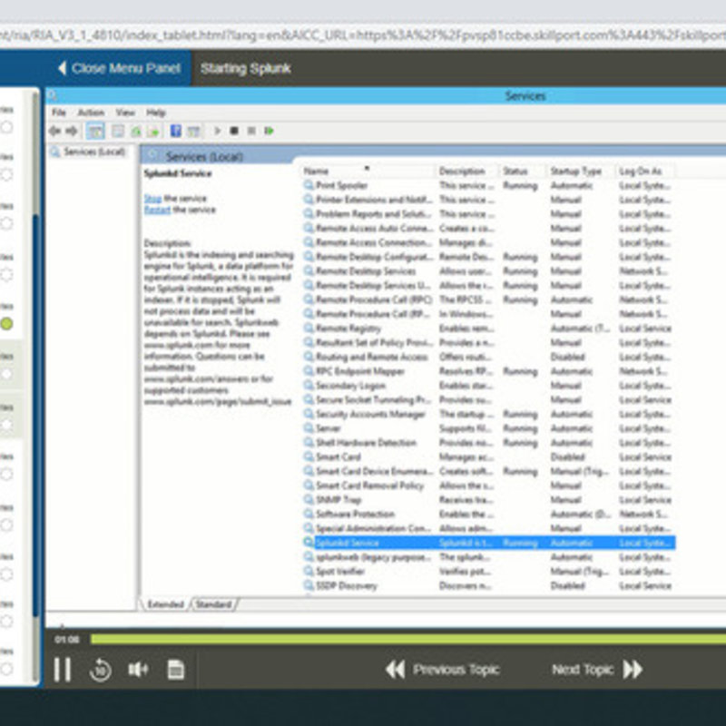This screenshot has height=726, width=726.
Task: Pause the video playback
Action: (x=63, y=669)
